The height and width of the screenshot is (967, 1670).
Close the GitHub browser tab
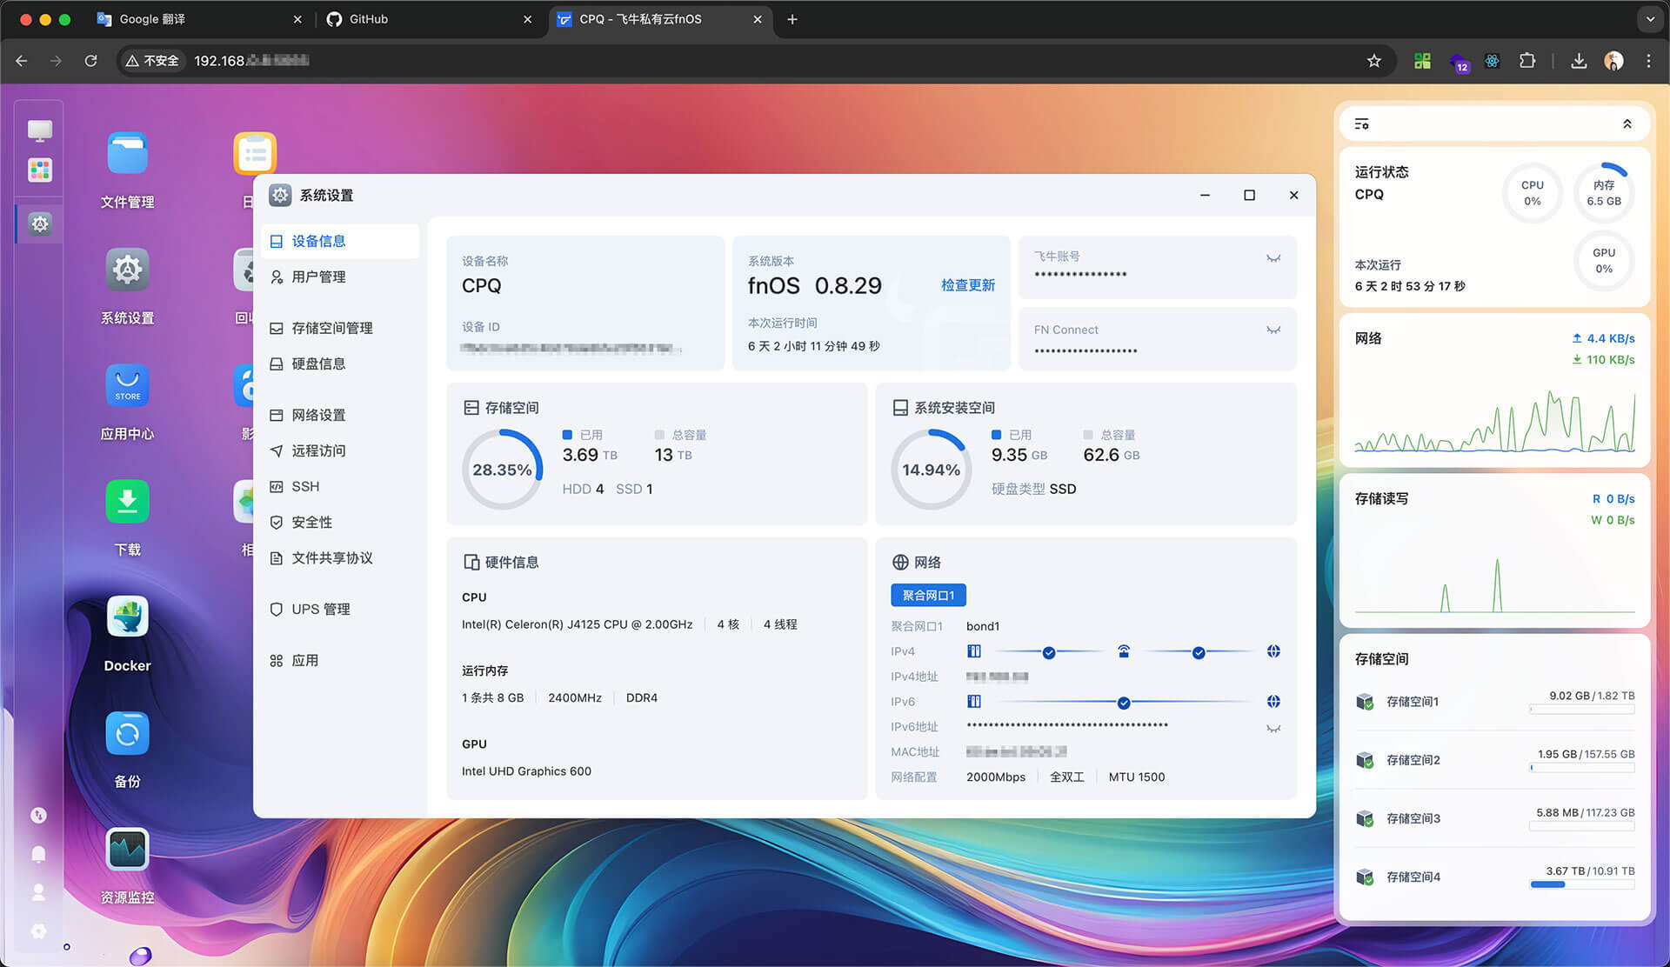(x=527, y=19)
